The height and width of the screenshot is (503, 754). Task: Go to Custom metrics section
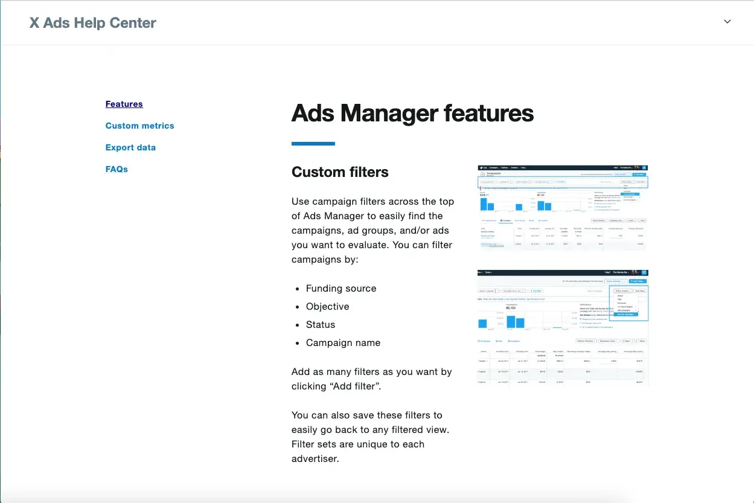(x=139, y=126)
